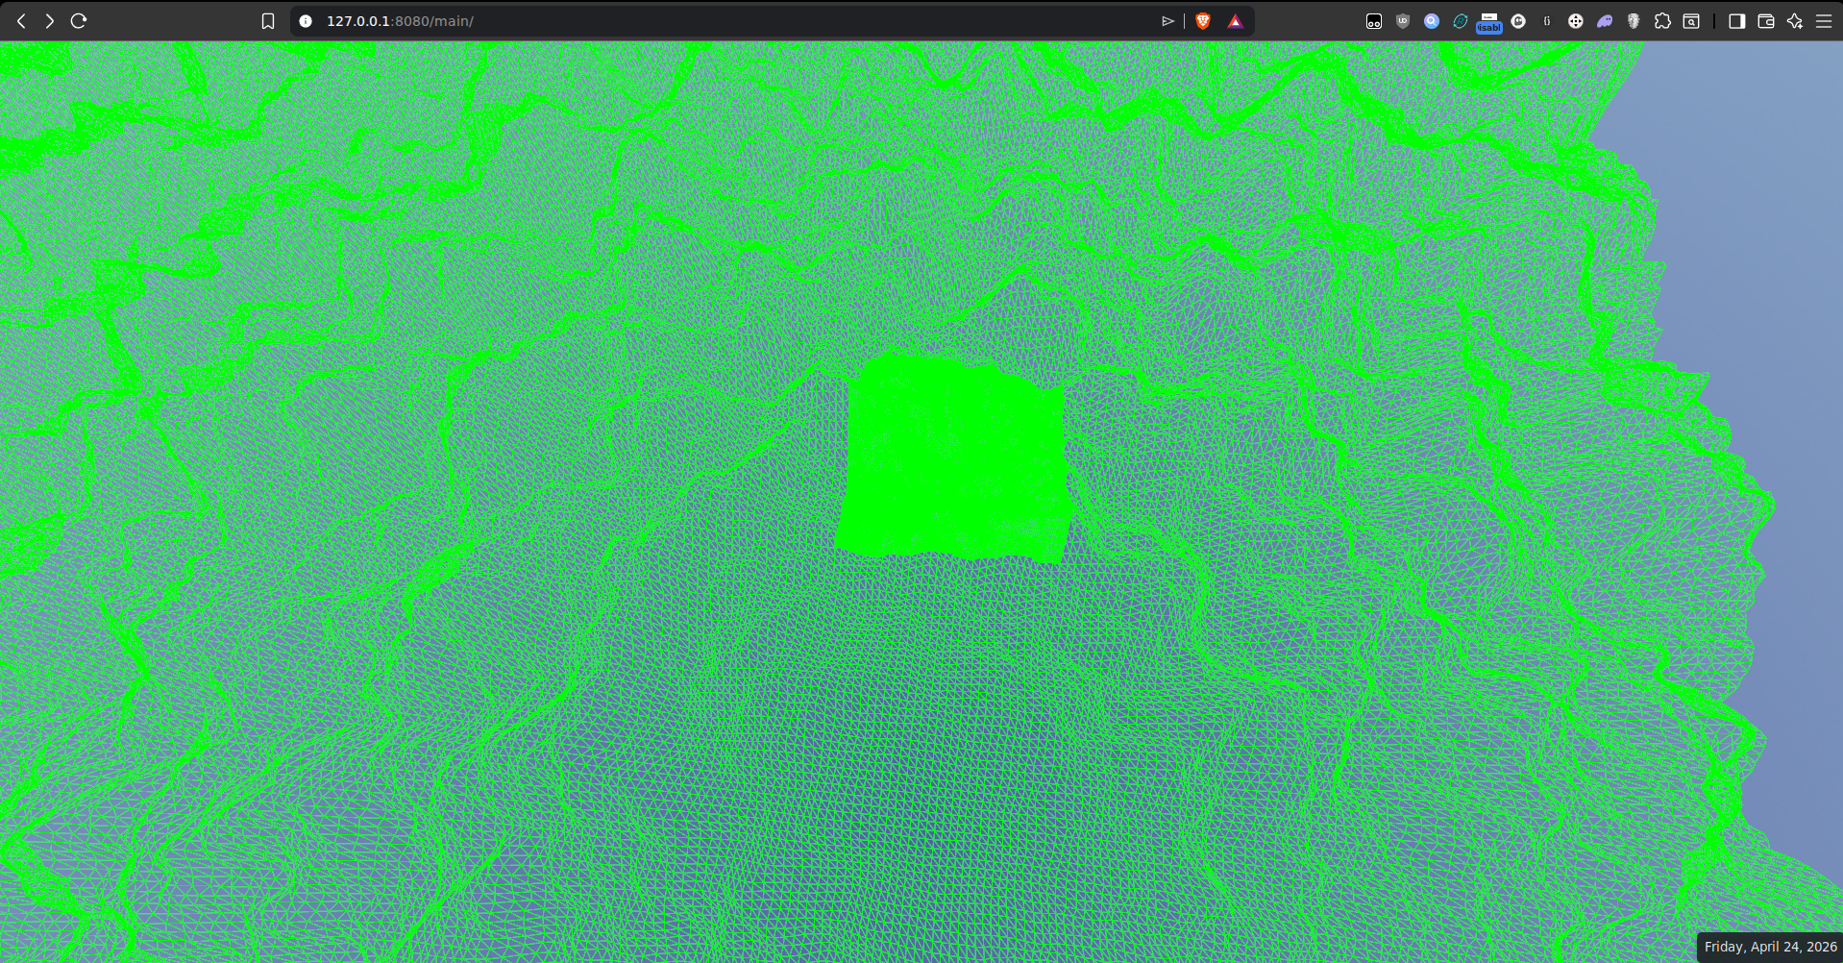Open the teal circular R extension
Image resolution: width=1843 pixels, height=963 pixels.
tap(1461, 21)
